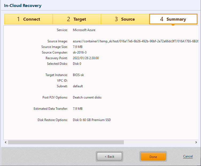
Task: Click the In-Cloud Recovery title heading
Action: [23, 5]
